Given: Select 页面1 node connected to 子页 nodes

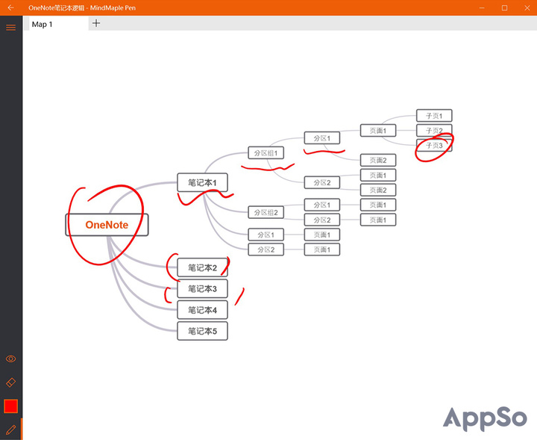Looking at the screenshot, I should coord(378,130).
